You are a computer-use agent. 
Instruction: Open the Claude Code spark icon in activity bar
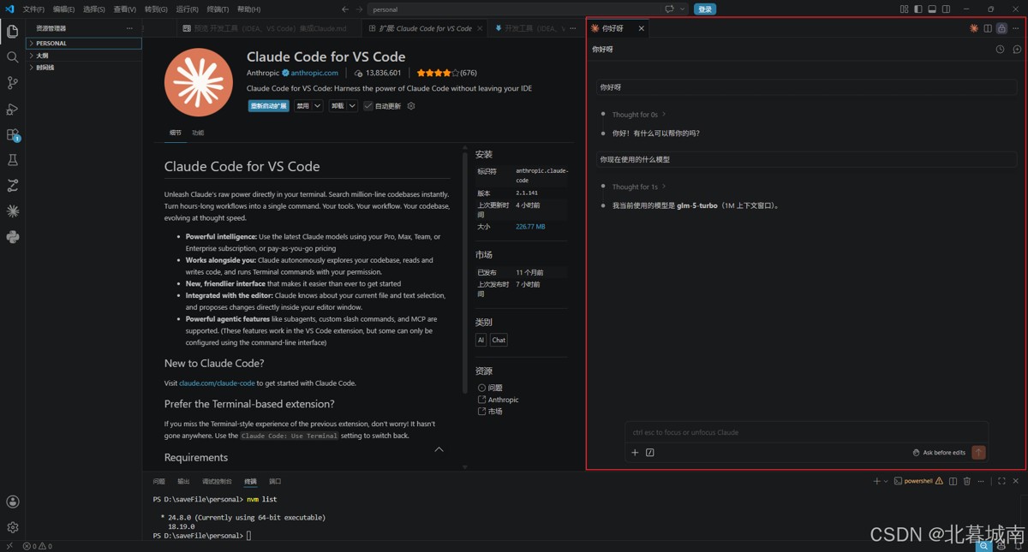(12, 211)
